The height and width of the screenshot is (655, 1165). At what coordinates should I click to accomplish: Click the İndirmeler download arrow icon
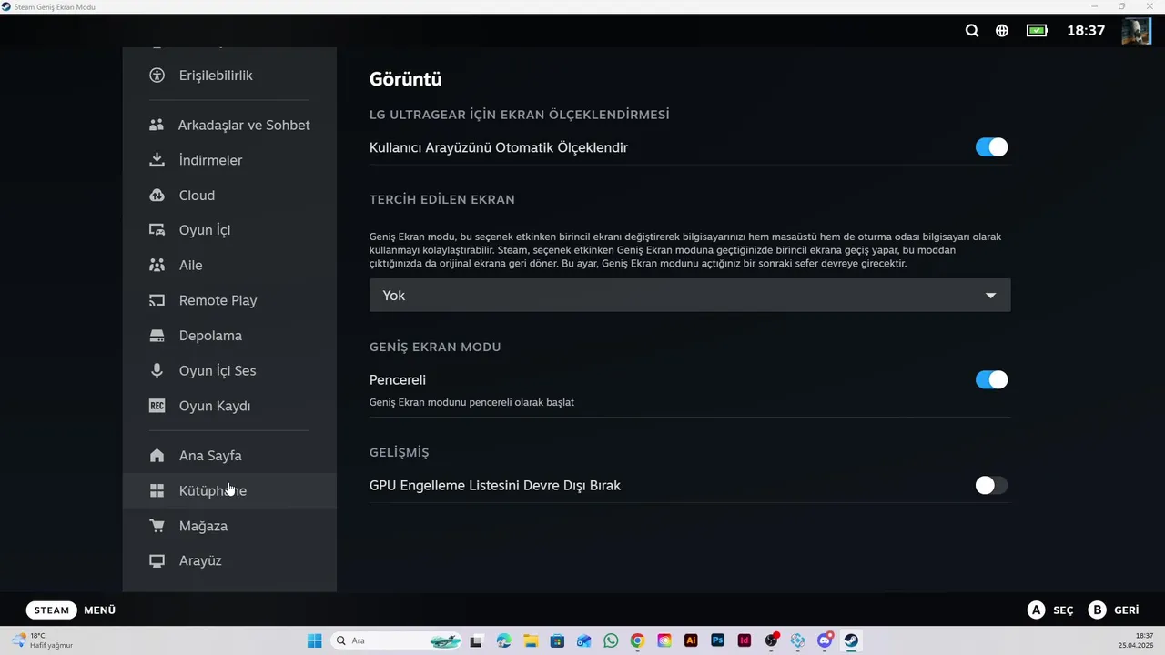pos(157,160)
